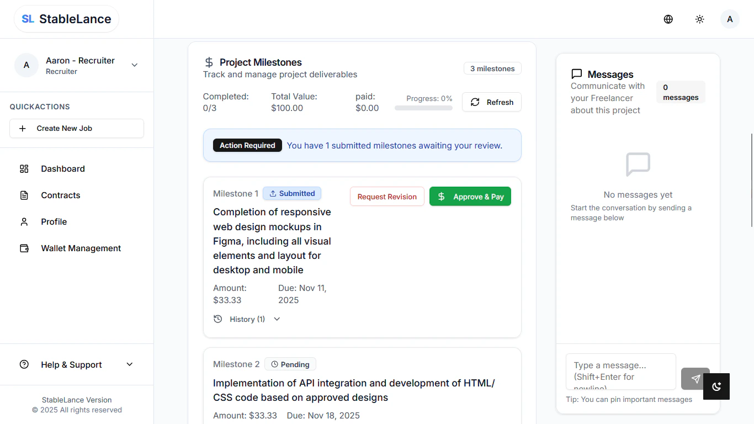Expand the Aaron - Recruiter account chevron

[134, 65]
